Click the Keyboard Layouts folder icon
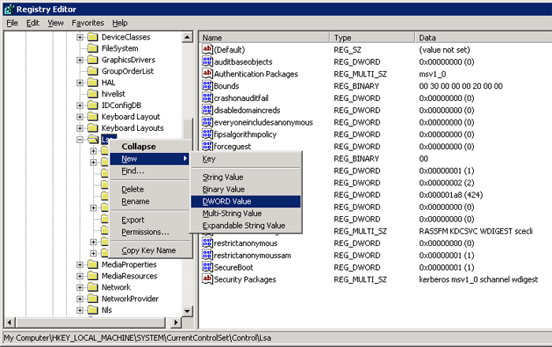Viewport: 552px width, 347px height. pyautogui.click(x=92, y=128)
